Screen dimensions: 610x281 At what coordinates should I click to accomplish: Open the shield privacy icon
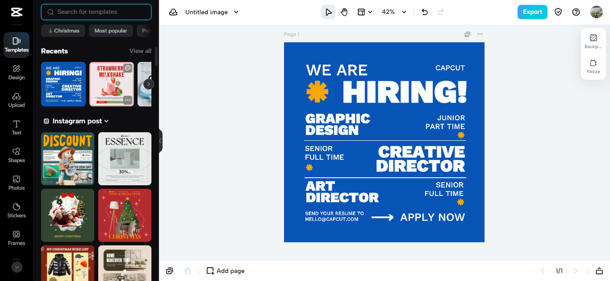pos(559,12)
